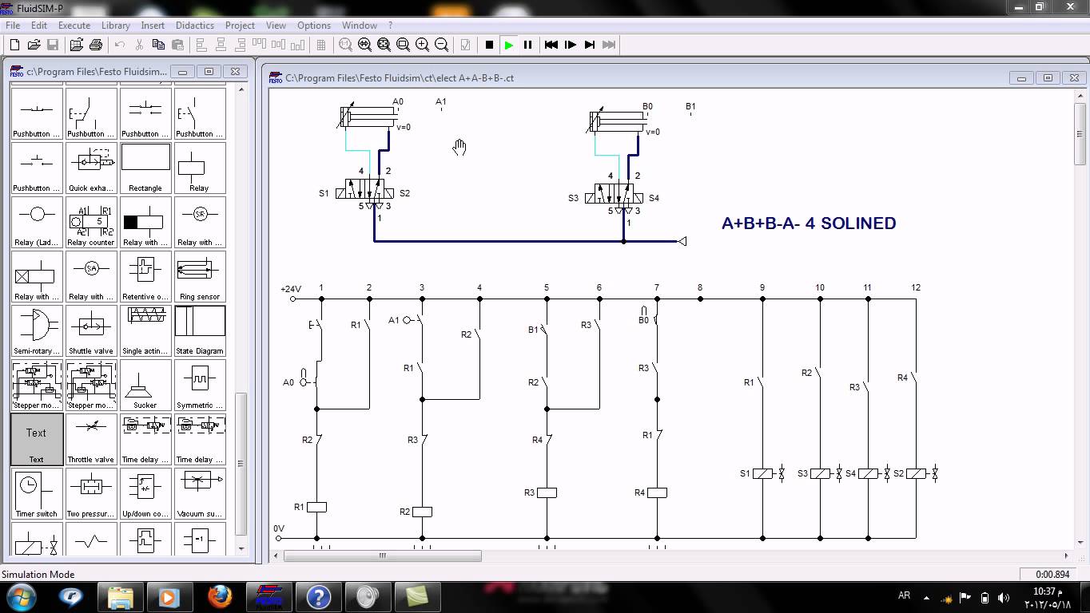Click the AR language indicator in tray
The width and height of the screenshot is (1090, 613).
click(905, 595)
